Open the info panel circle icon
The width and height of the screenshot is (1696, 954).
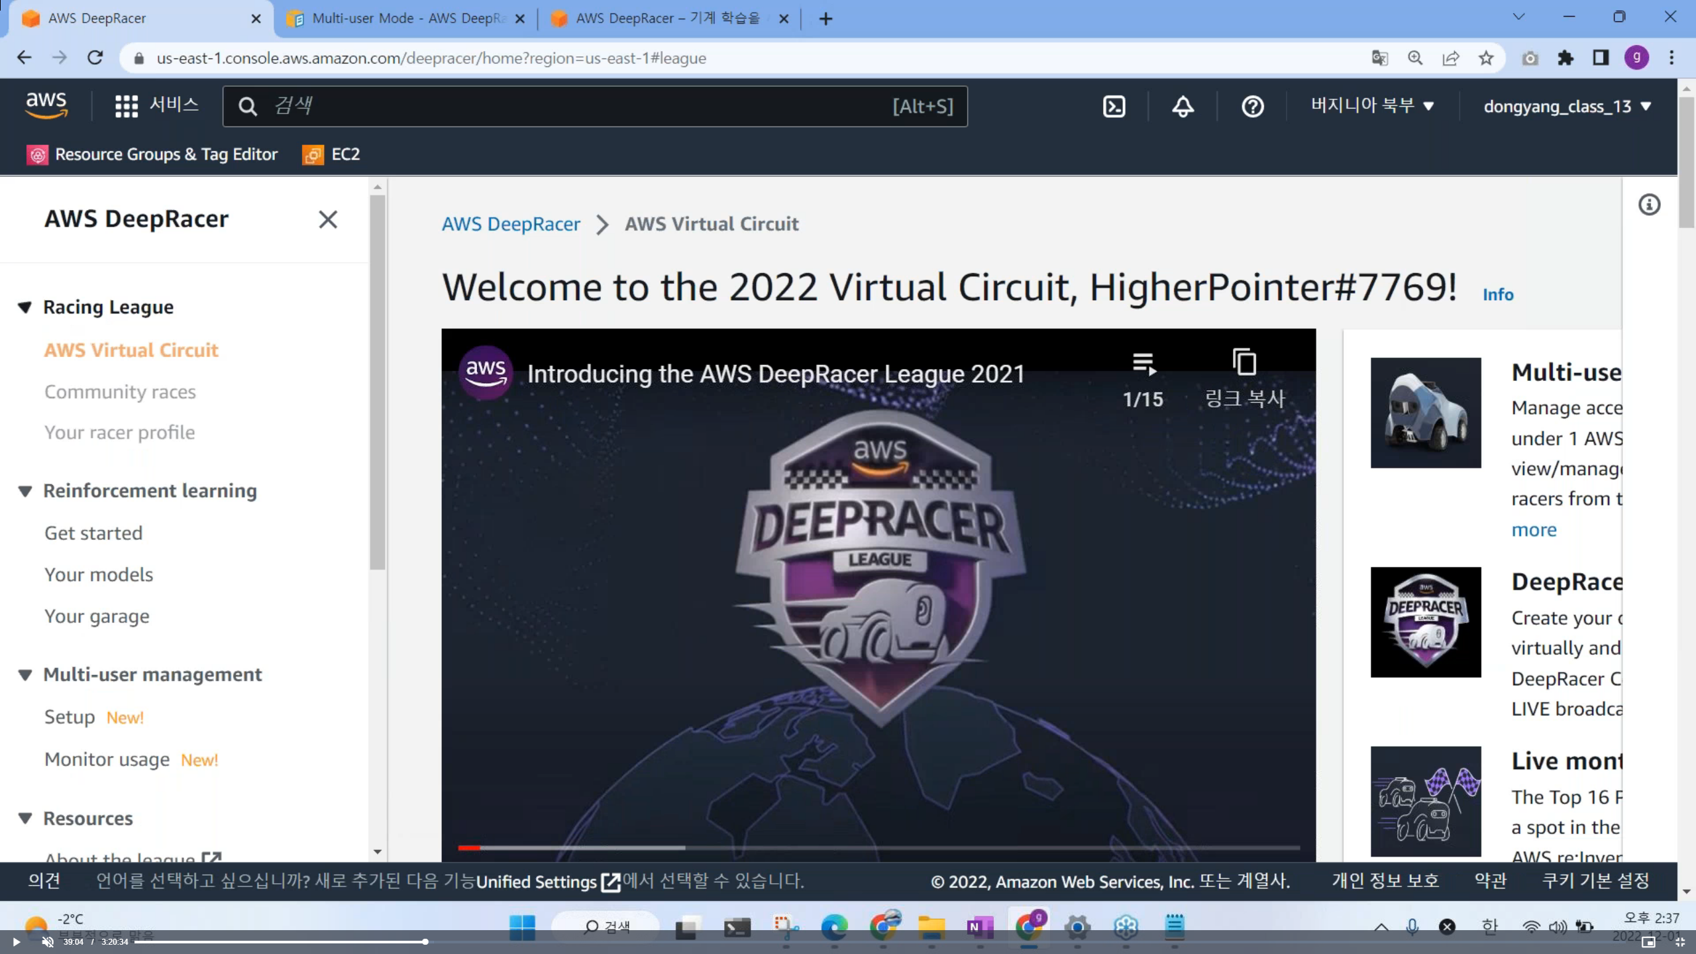coord(1649,205)
